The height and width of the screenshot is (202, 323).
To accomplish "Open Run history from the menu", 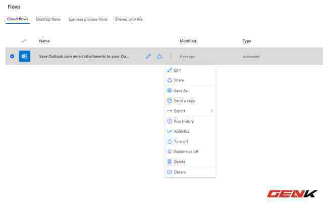I will click(x=190, y=121).
